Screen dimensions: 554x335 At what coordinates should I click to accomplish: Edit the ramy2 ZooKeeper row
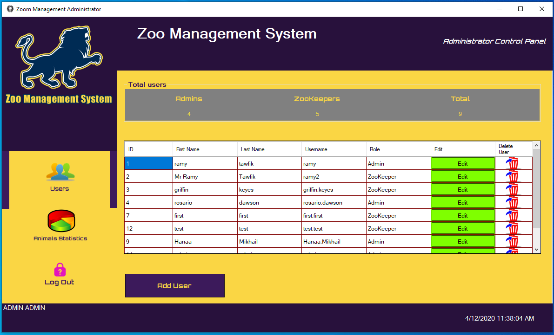coord(462,177)
